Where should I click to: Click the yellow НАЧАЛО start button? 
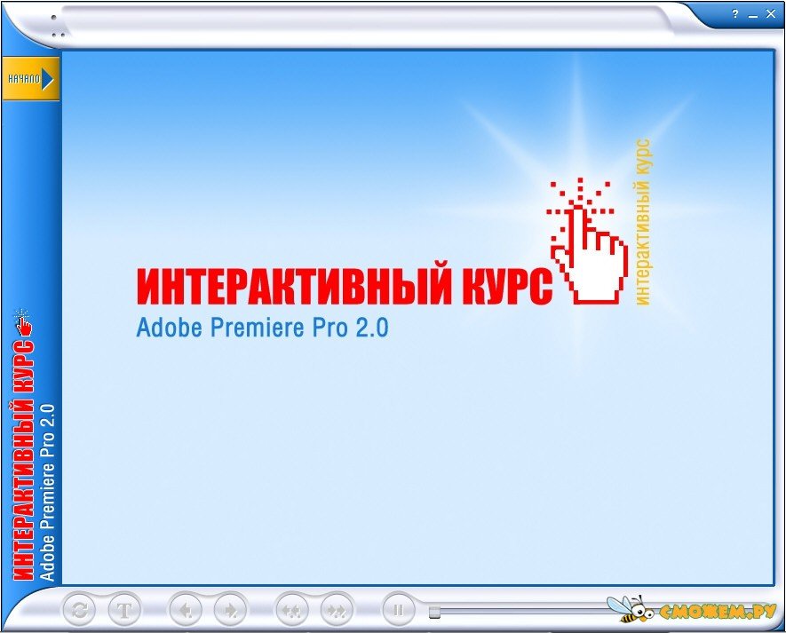click(x=30, y=78)
